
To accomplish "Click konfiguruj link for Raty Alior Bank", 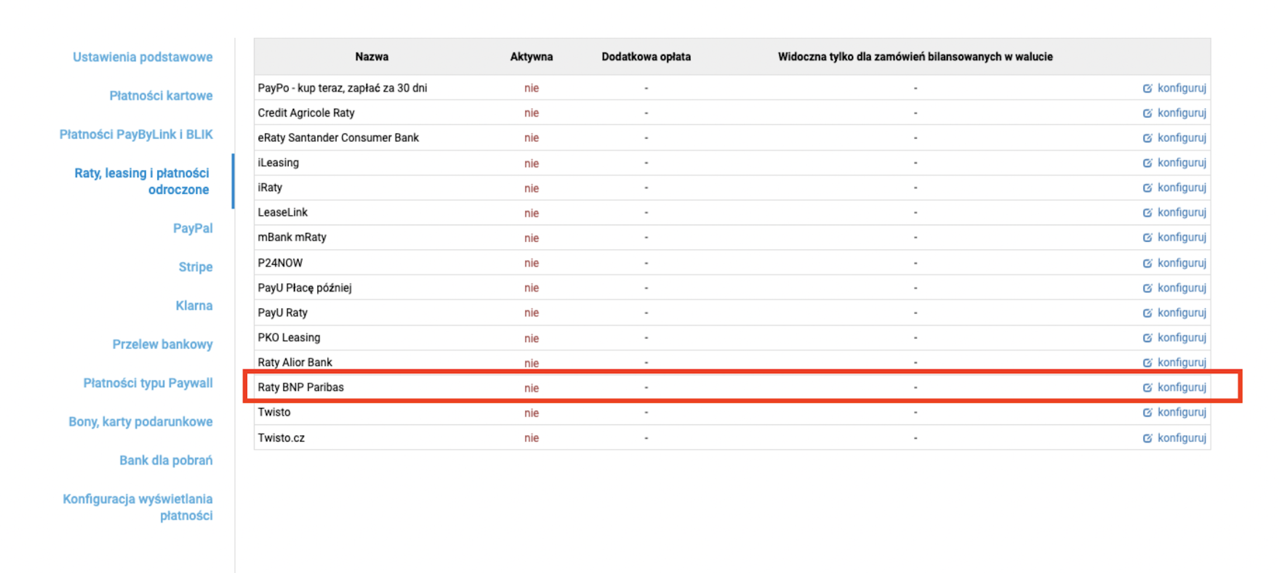I will (1182, 362).
